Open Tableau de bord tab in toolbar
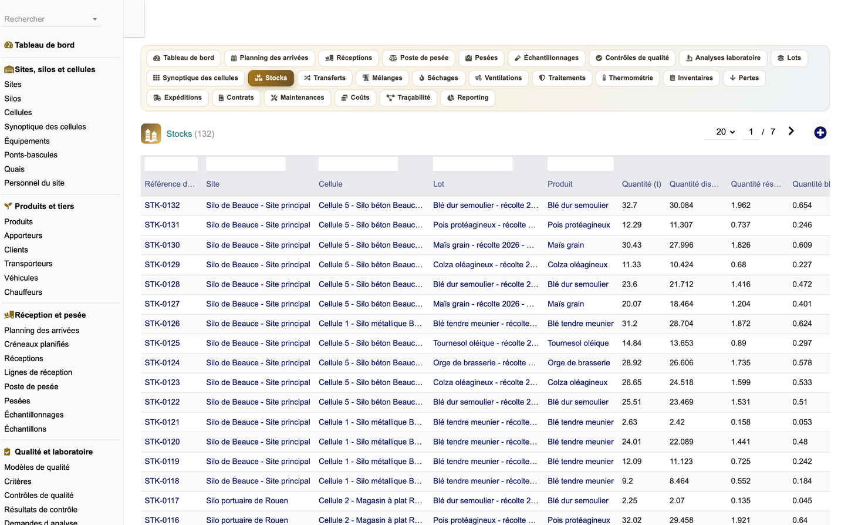This screenshot has width=848, height=525. pos(184,58)
